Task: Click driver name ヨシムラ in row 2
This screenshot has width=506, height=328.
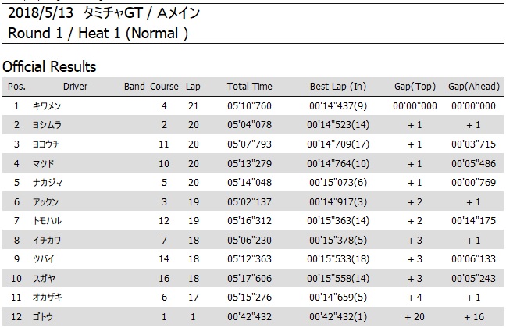Action: (47, 125)
